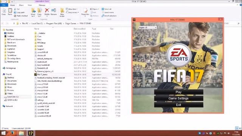The height and width of the screenshot is (136, 242).
Task: Click Program Files (x86) in address bar
Action: coord(54,23)
